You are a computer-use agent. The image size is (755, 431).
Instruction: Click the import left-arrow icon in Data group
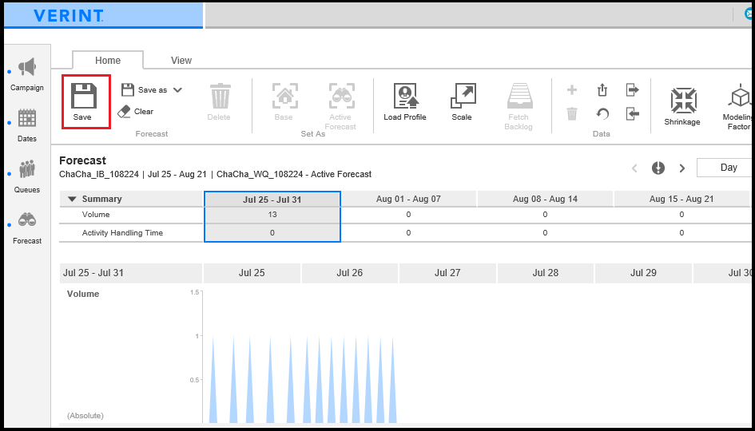632,114
